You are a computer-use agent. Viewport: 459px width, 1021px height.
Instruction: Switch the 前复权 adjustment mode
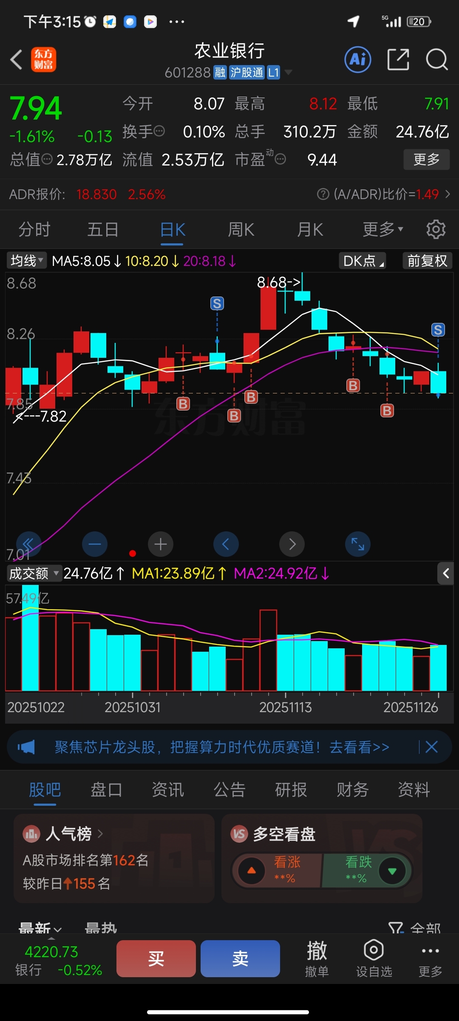pos(427,261)
